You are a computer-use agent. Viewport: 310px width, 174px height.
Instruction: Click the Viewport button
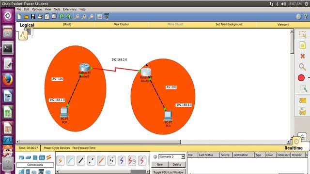click(x=283, y=25)
